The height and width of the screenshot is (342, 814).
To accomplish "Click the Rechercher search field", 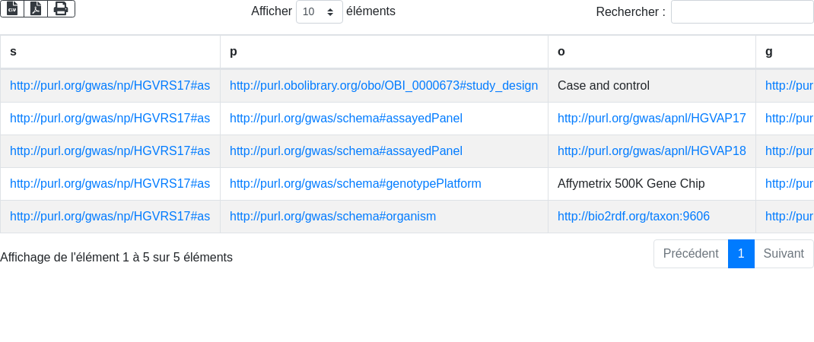I will pos(742,12).
